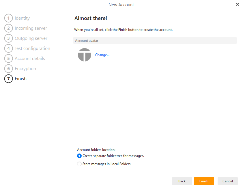Image resolution: width=243 pixels, height=189 pixels.
Task: Open the avatar Change... link
Action: click(x=102, y=55)
